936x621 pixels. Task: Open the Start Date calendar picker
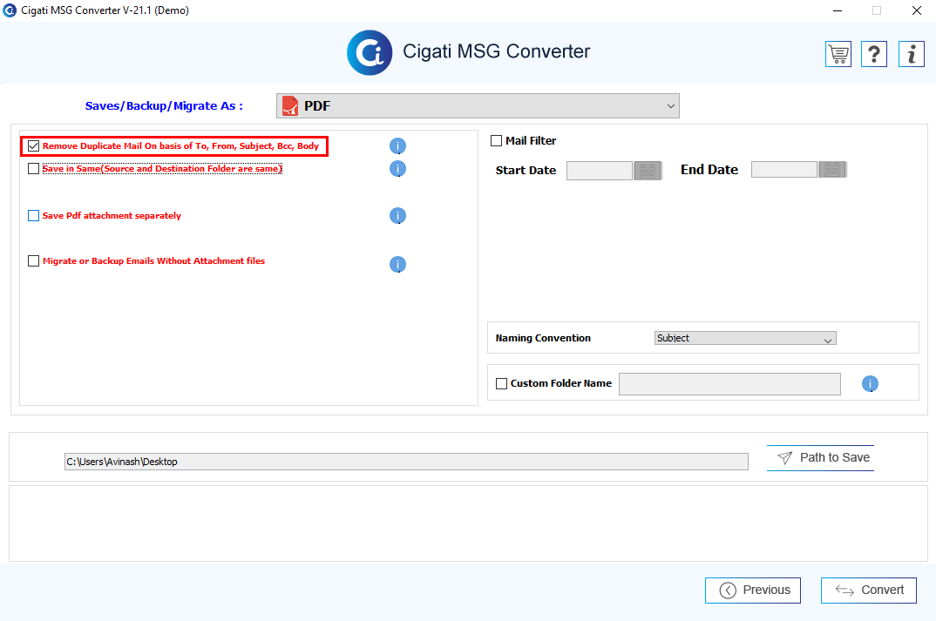pos(648,171)
